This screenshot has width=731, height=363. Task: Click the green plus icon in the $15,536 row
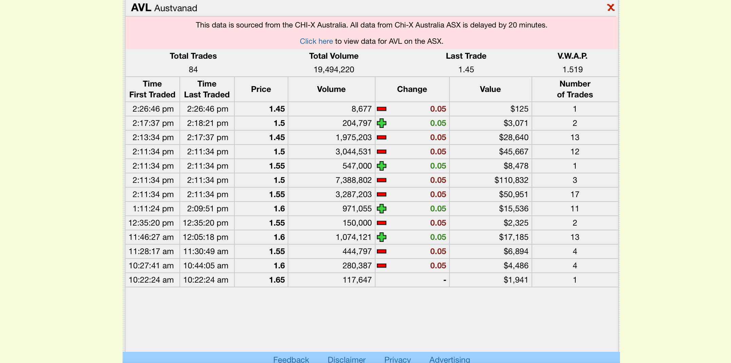pos(382,209)
